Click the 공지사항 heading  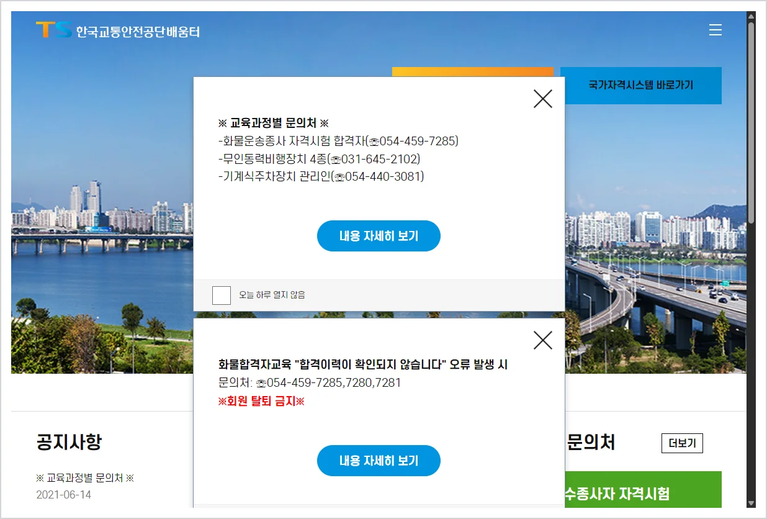[x=69, y=442]
